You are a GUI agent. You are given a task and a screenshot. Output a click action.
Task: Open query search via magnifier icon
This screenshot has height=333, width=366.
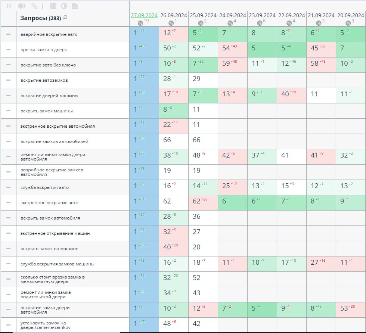65,18
